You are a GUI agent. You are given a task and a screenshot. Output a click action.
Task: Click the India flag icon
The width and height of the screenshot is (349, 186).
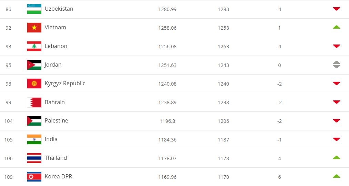coord(34,139)
